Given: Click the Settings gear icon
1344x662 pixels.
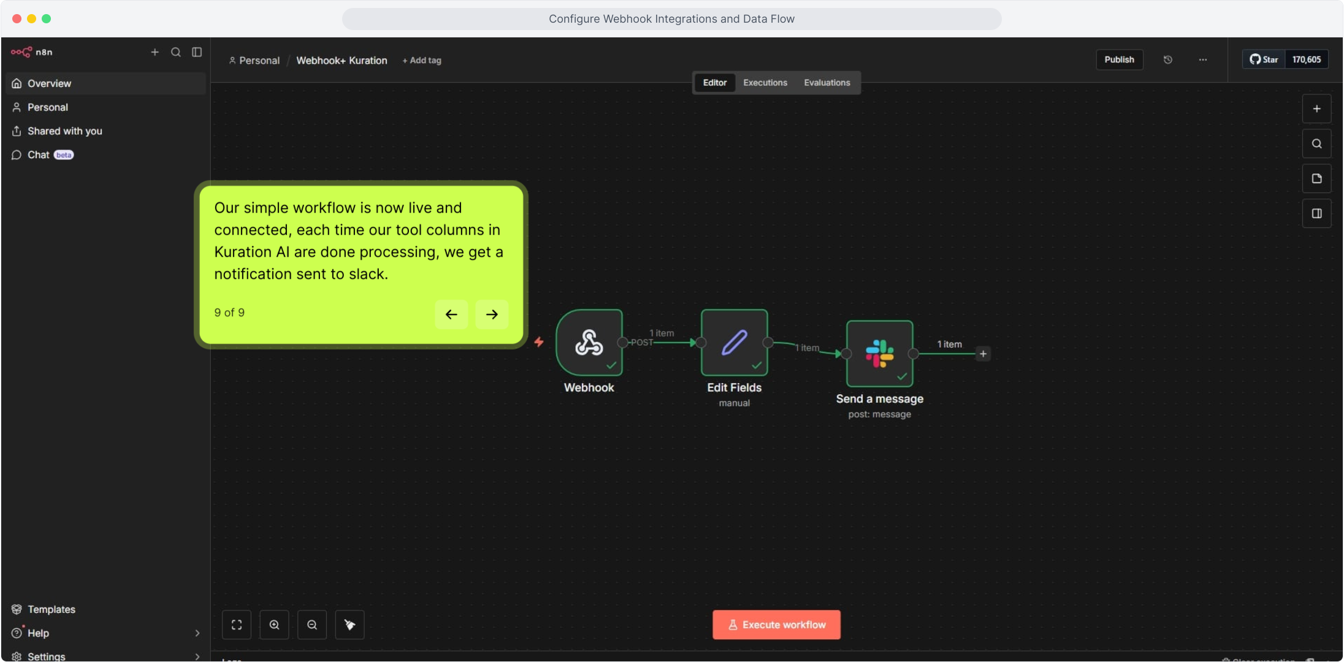Looking at the screenshot, I should pyautogui.click(x=17, y=656).
